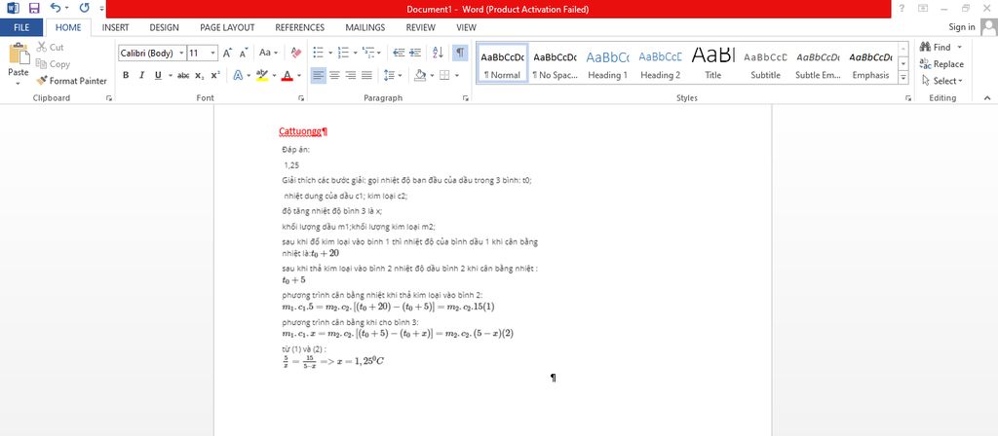Screen dimensions: 998x436
Task: Undo the last action
Action: pos(56,8)
